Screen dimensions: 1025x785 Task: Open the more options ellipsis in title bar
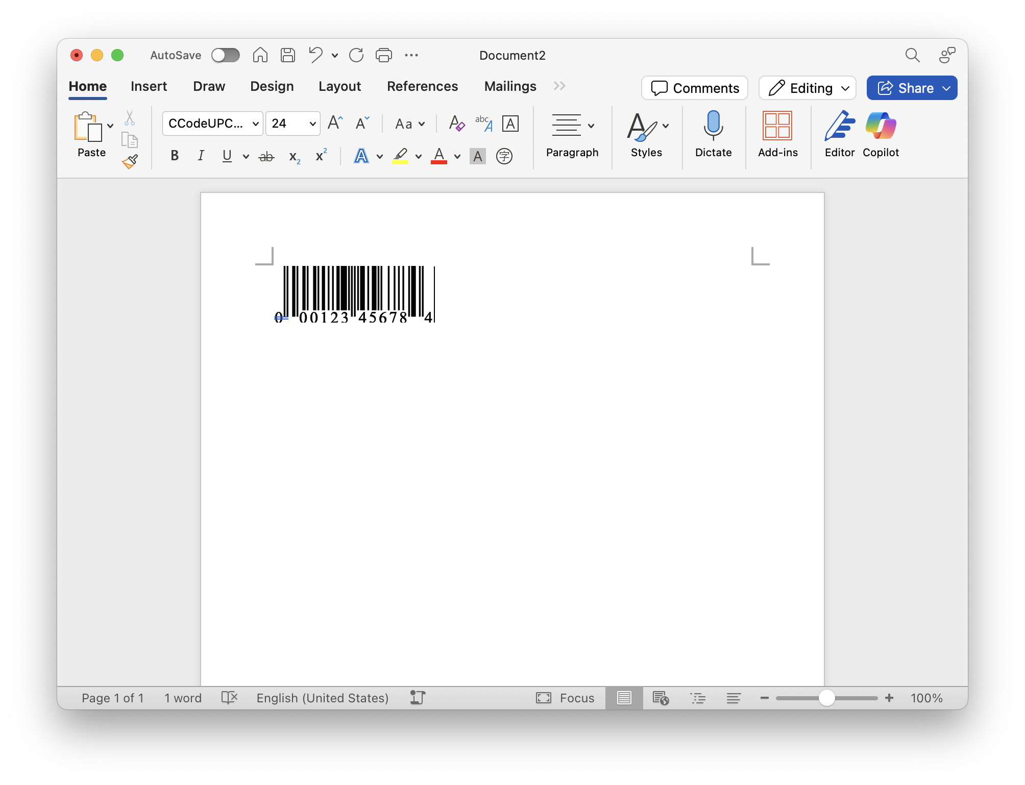(411, 55)
